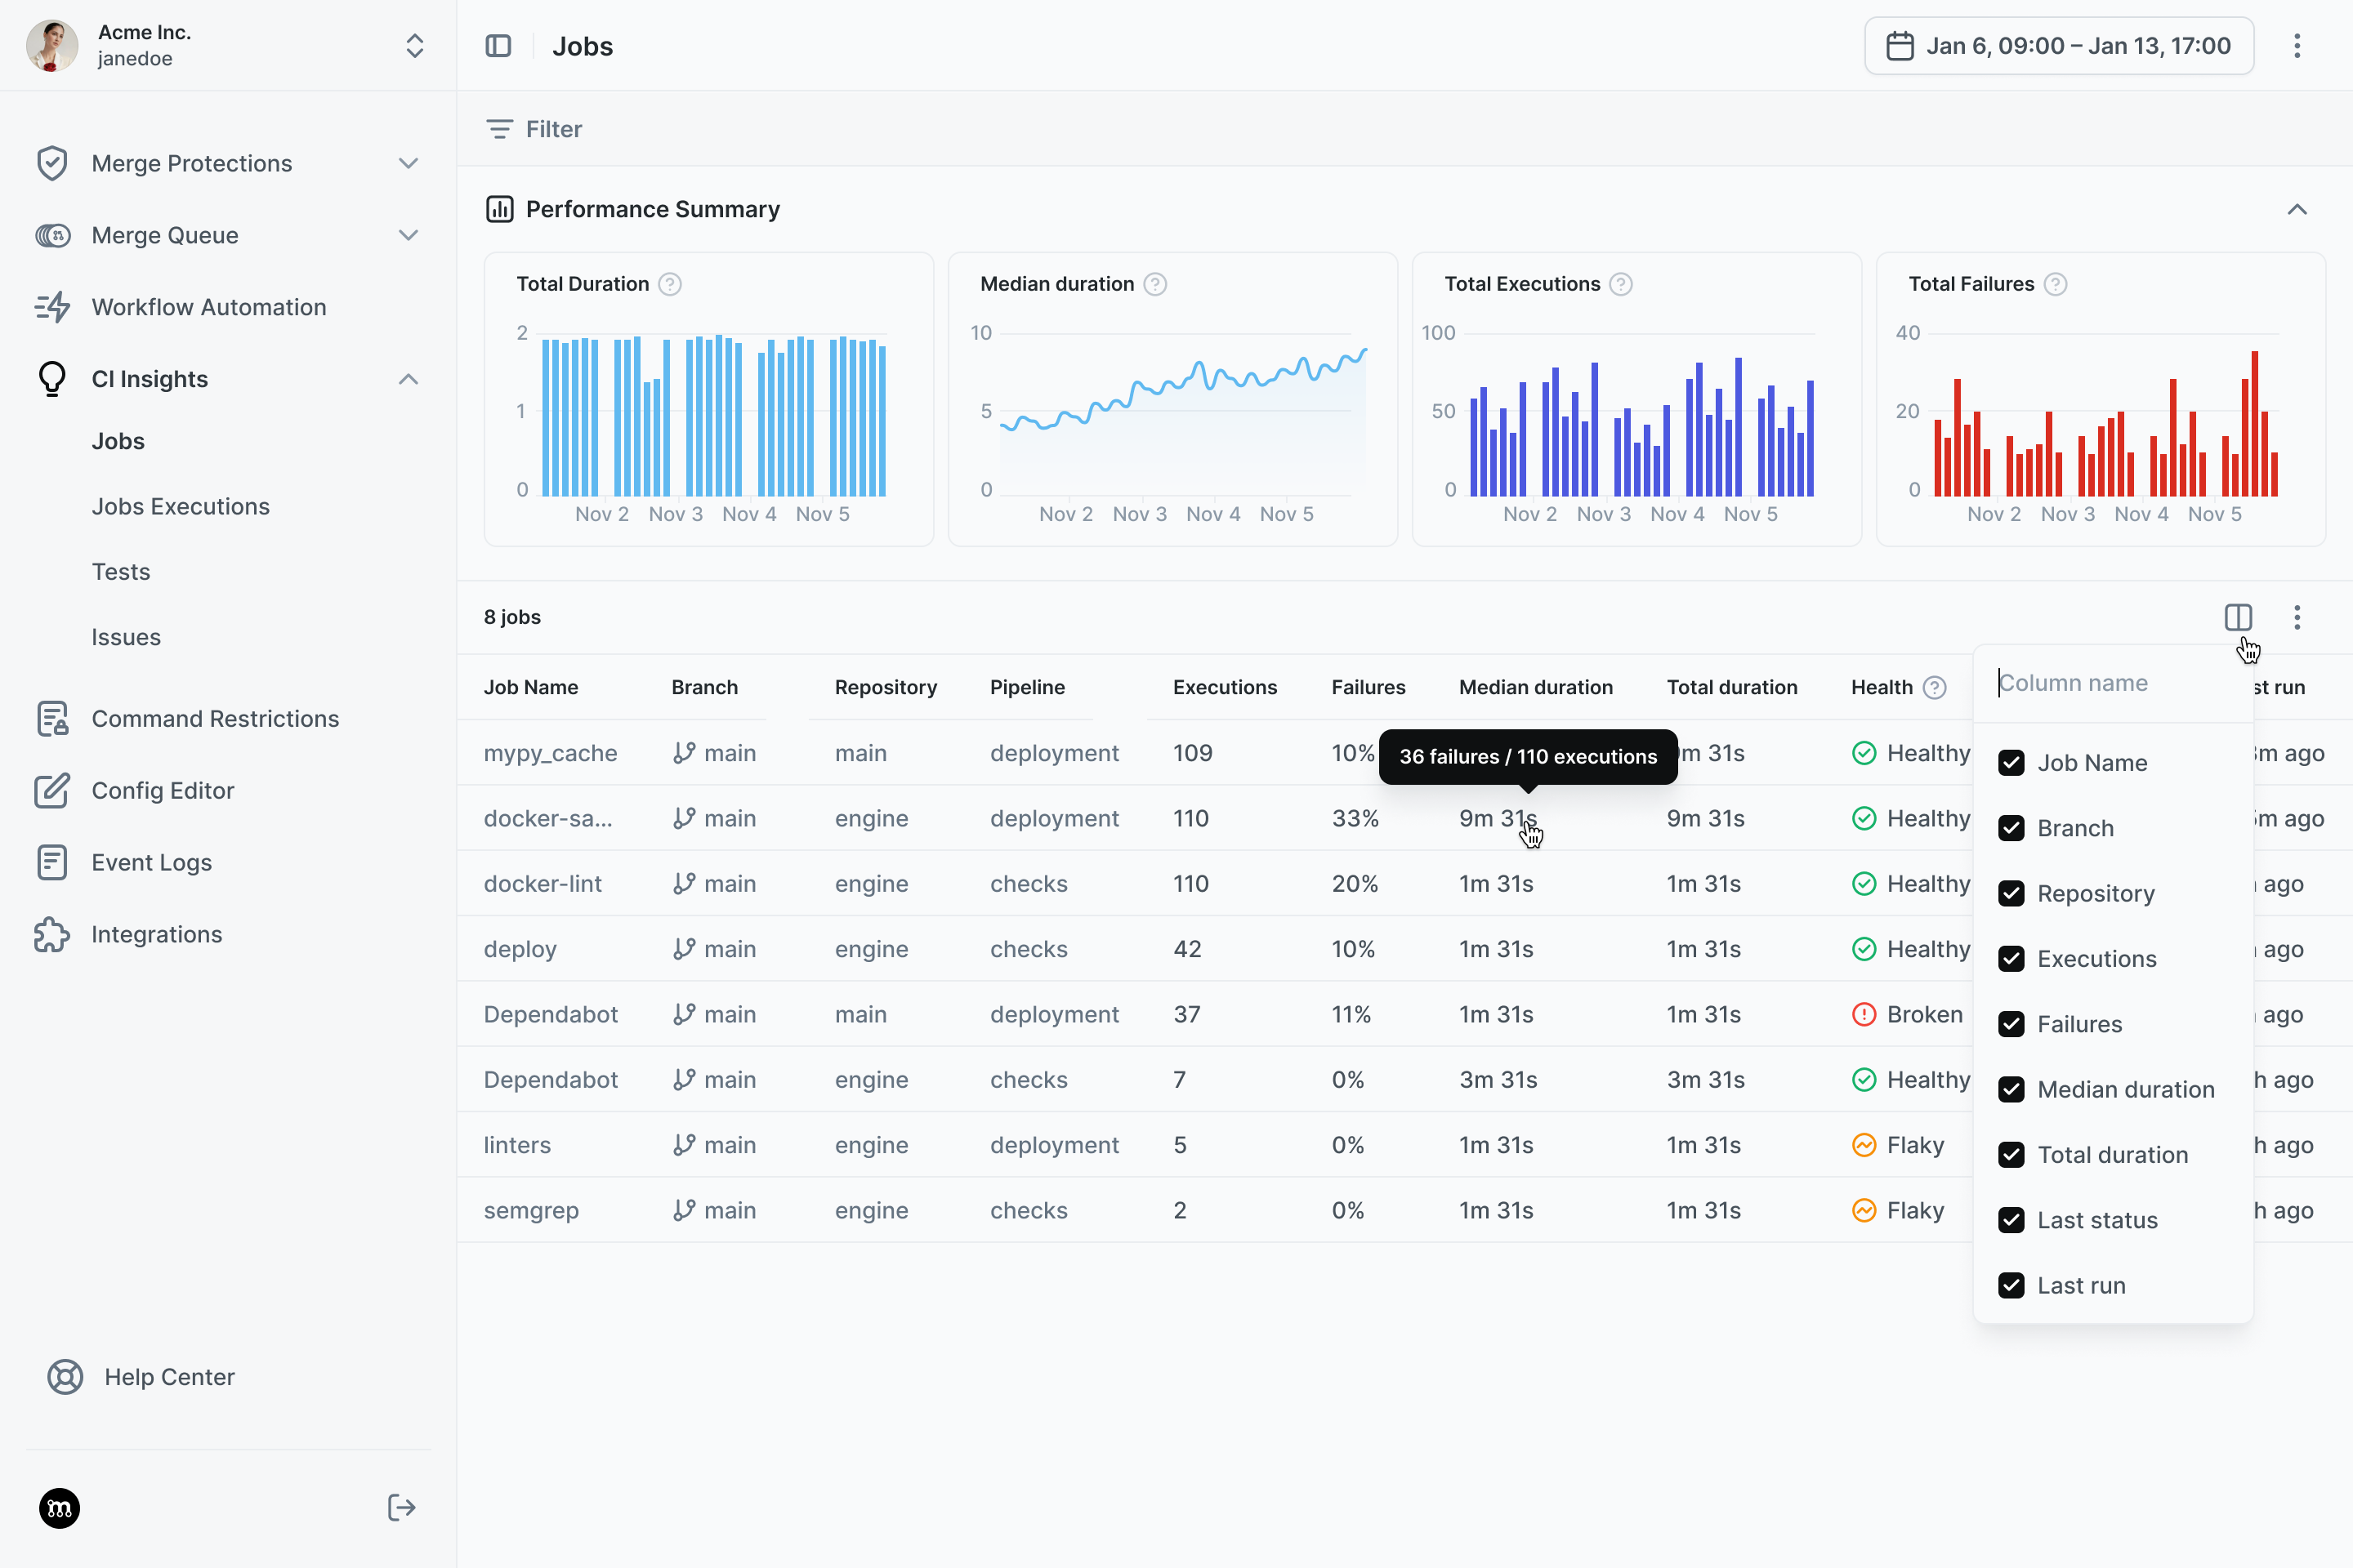
Task: Toggle the Last run column checkbox
Action: pyautogui.click(x=2011, y=1285)
